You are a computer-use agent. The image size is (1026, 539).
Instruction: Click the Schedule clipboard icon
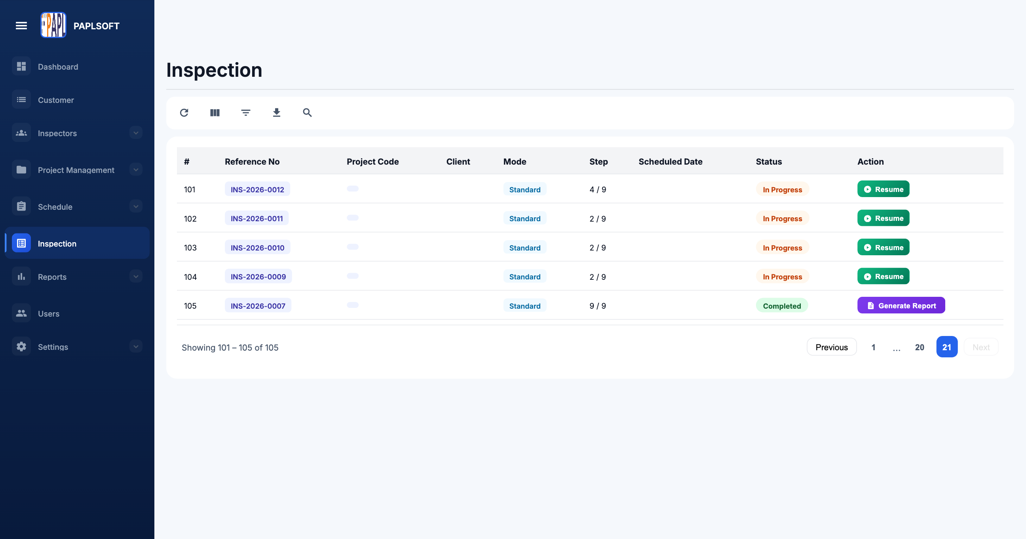tap(21, 207)
